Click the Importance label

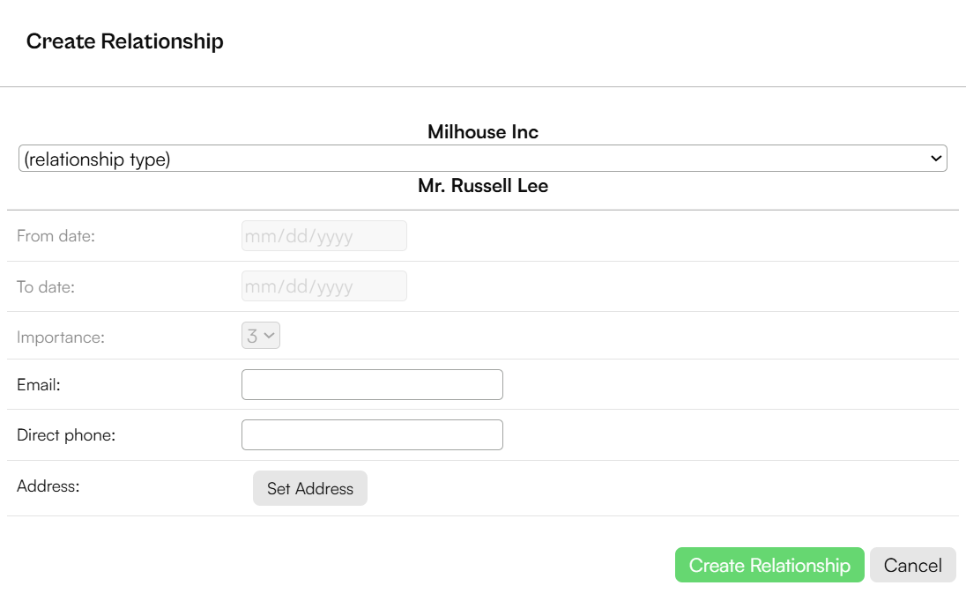(60, 337)
